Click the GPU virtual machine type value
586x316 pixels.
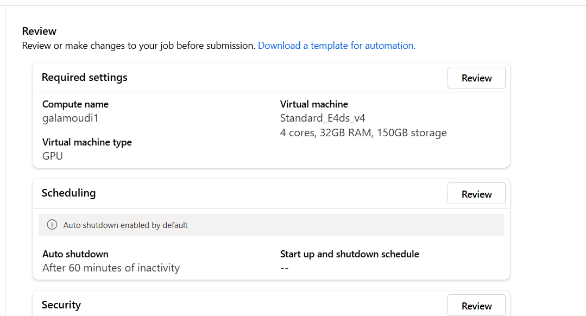coord(53,156)
